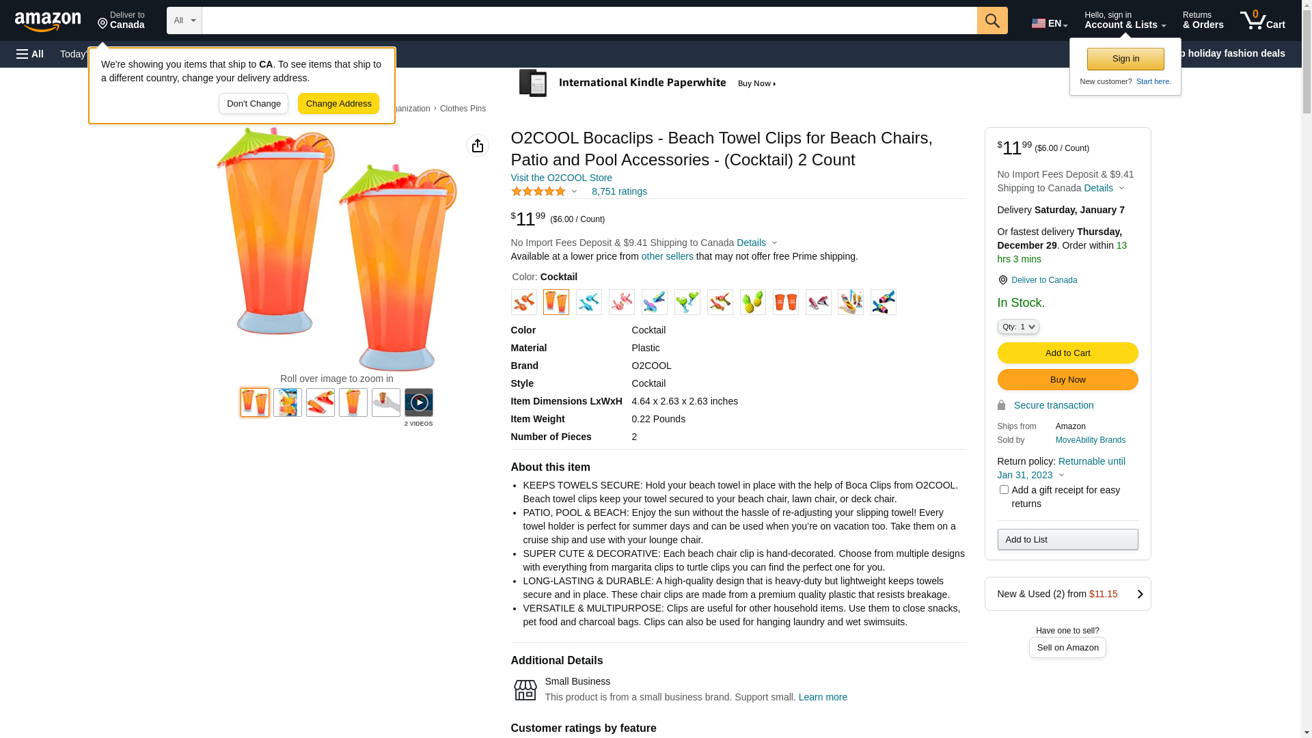
Task: Open the quantity dropdown
Action: [x=1018, y=327]
